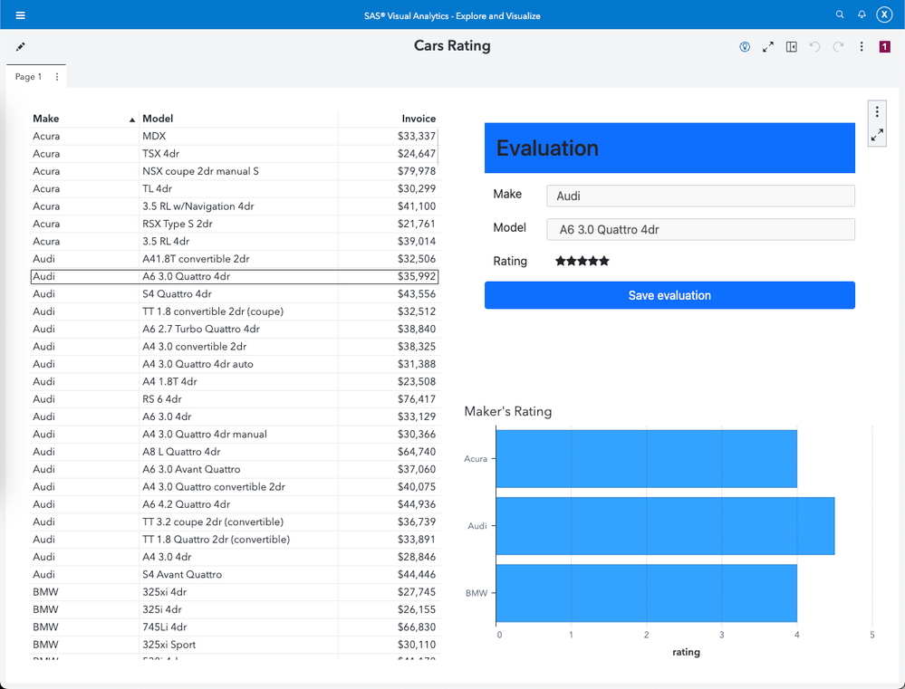Select the RS 6 4dr row
905x689 pixels.
click(234, 398)
